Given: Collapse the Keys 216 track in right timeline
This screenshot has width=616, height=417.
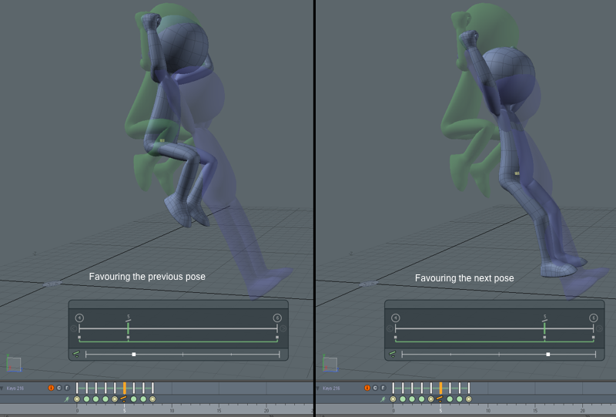Looking at the screenshot, I should pyautogui.click(x=319, y=388).
